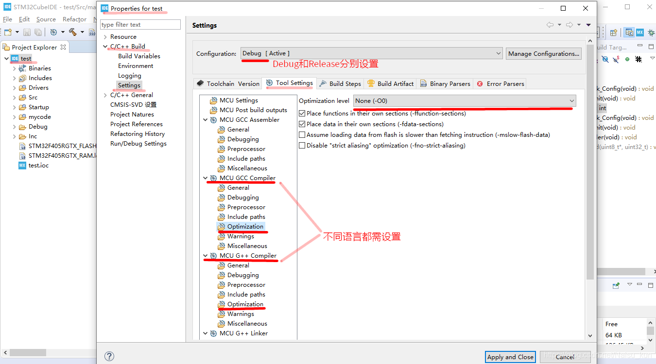Expand the Drivers folder in Project Explorer

click(x=14, y=88)
